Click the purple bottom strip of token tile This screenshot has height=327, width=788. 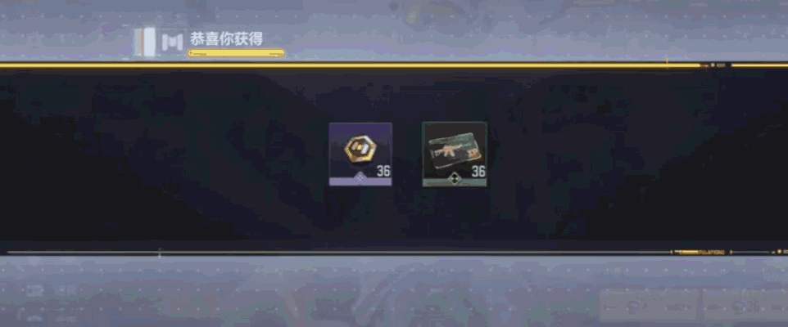pyautogui.click(x=360, y=181)
